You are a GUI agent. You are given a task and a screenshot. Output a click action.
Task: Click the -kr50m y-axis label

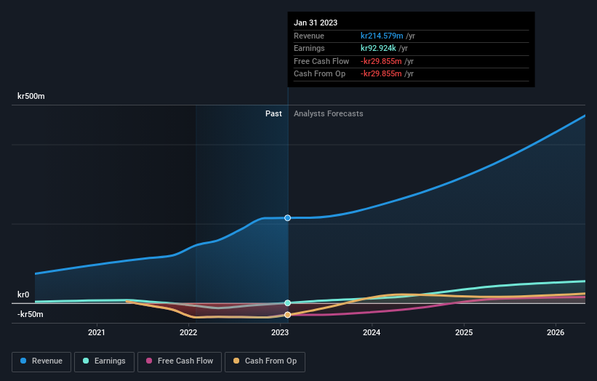[30, 314]
